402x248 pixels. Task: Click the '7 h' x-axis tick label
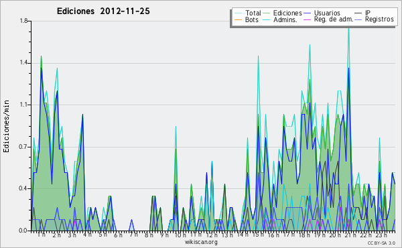[x=133, y=235]
